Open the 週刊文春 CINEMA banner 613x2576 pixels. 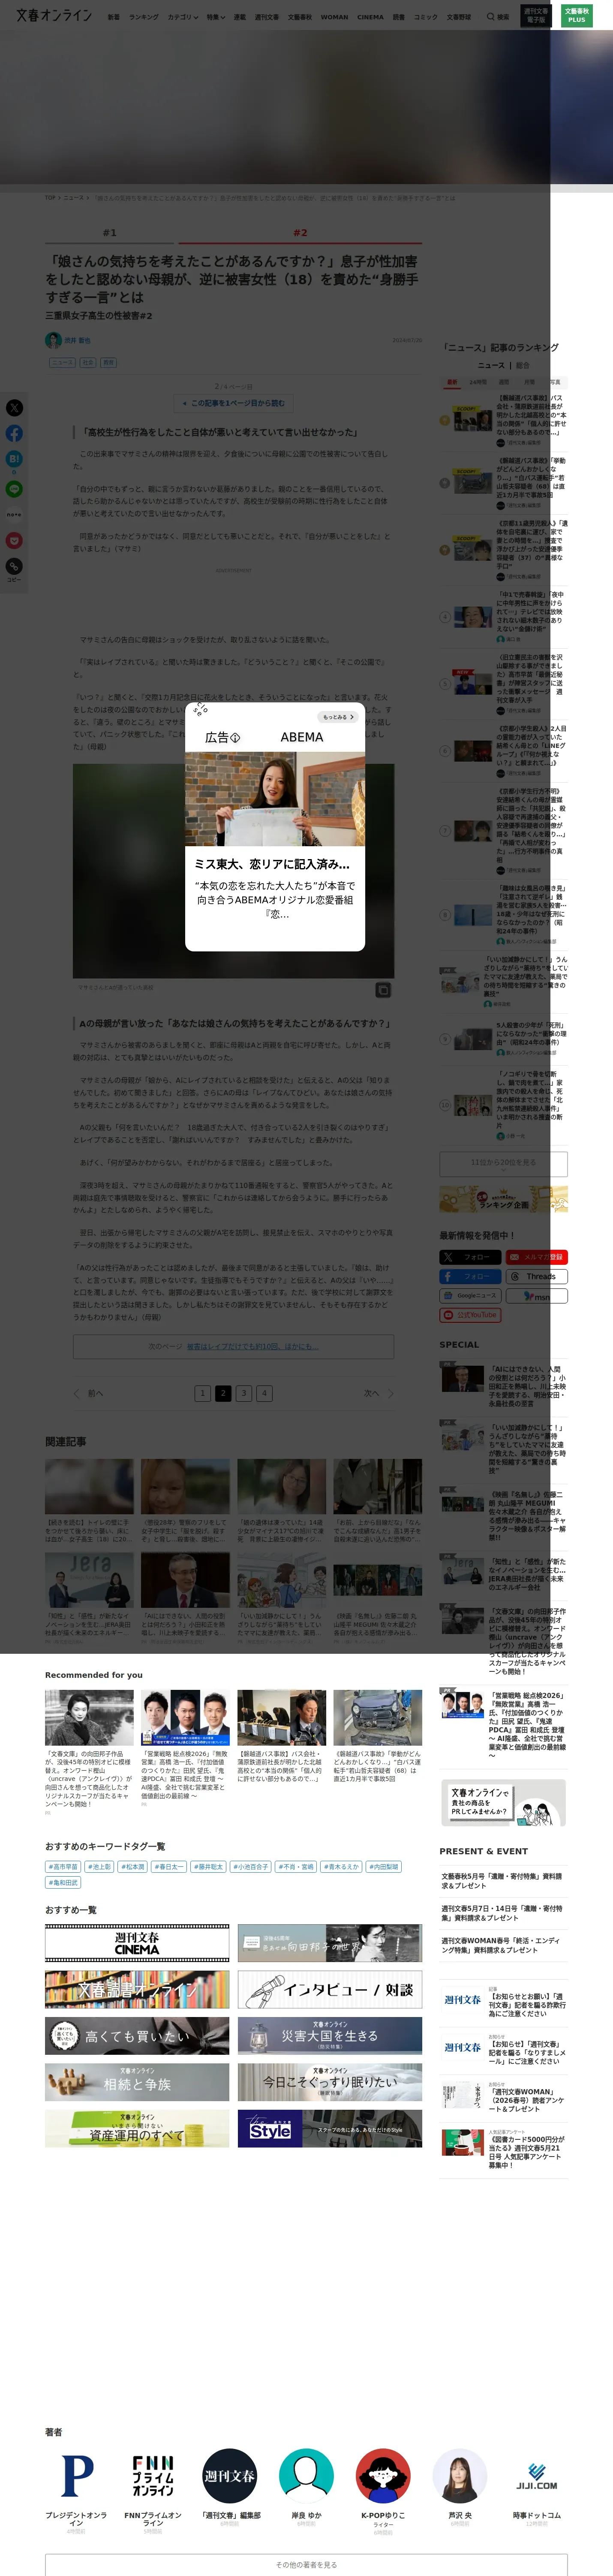click(137, 1943)
